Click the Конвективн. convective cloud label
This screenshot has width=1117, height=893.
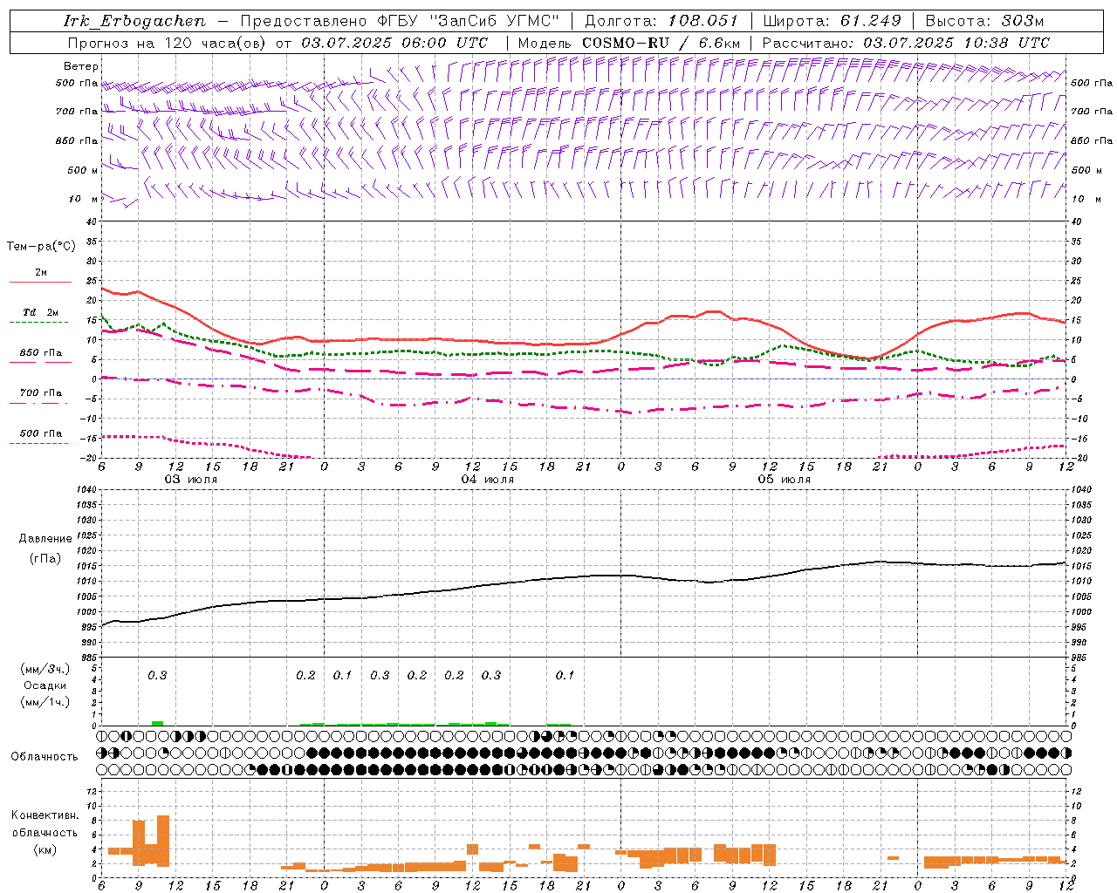pos(45,815)
